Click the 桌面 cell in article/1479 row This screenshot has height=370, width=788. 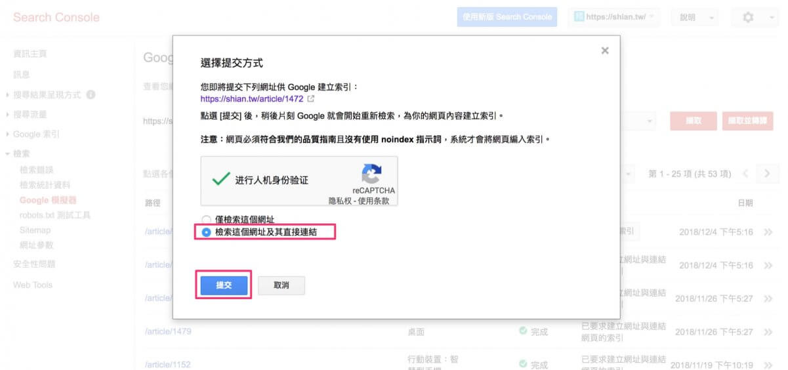[416, 331]
